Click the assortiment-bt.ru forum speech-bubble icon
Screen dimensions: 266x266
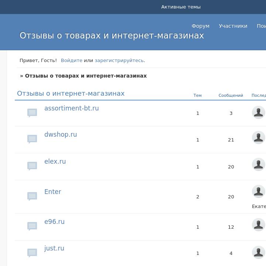(32, 113)
